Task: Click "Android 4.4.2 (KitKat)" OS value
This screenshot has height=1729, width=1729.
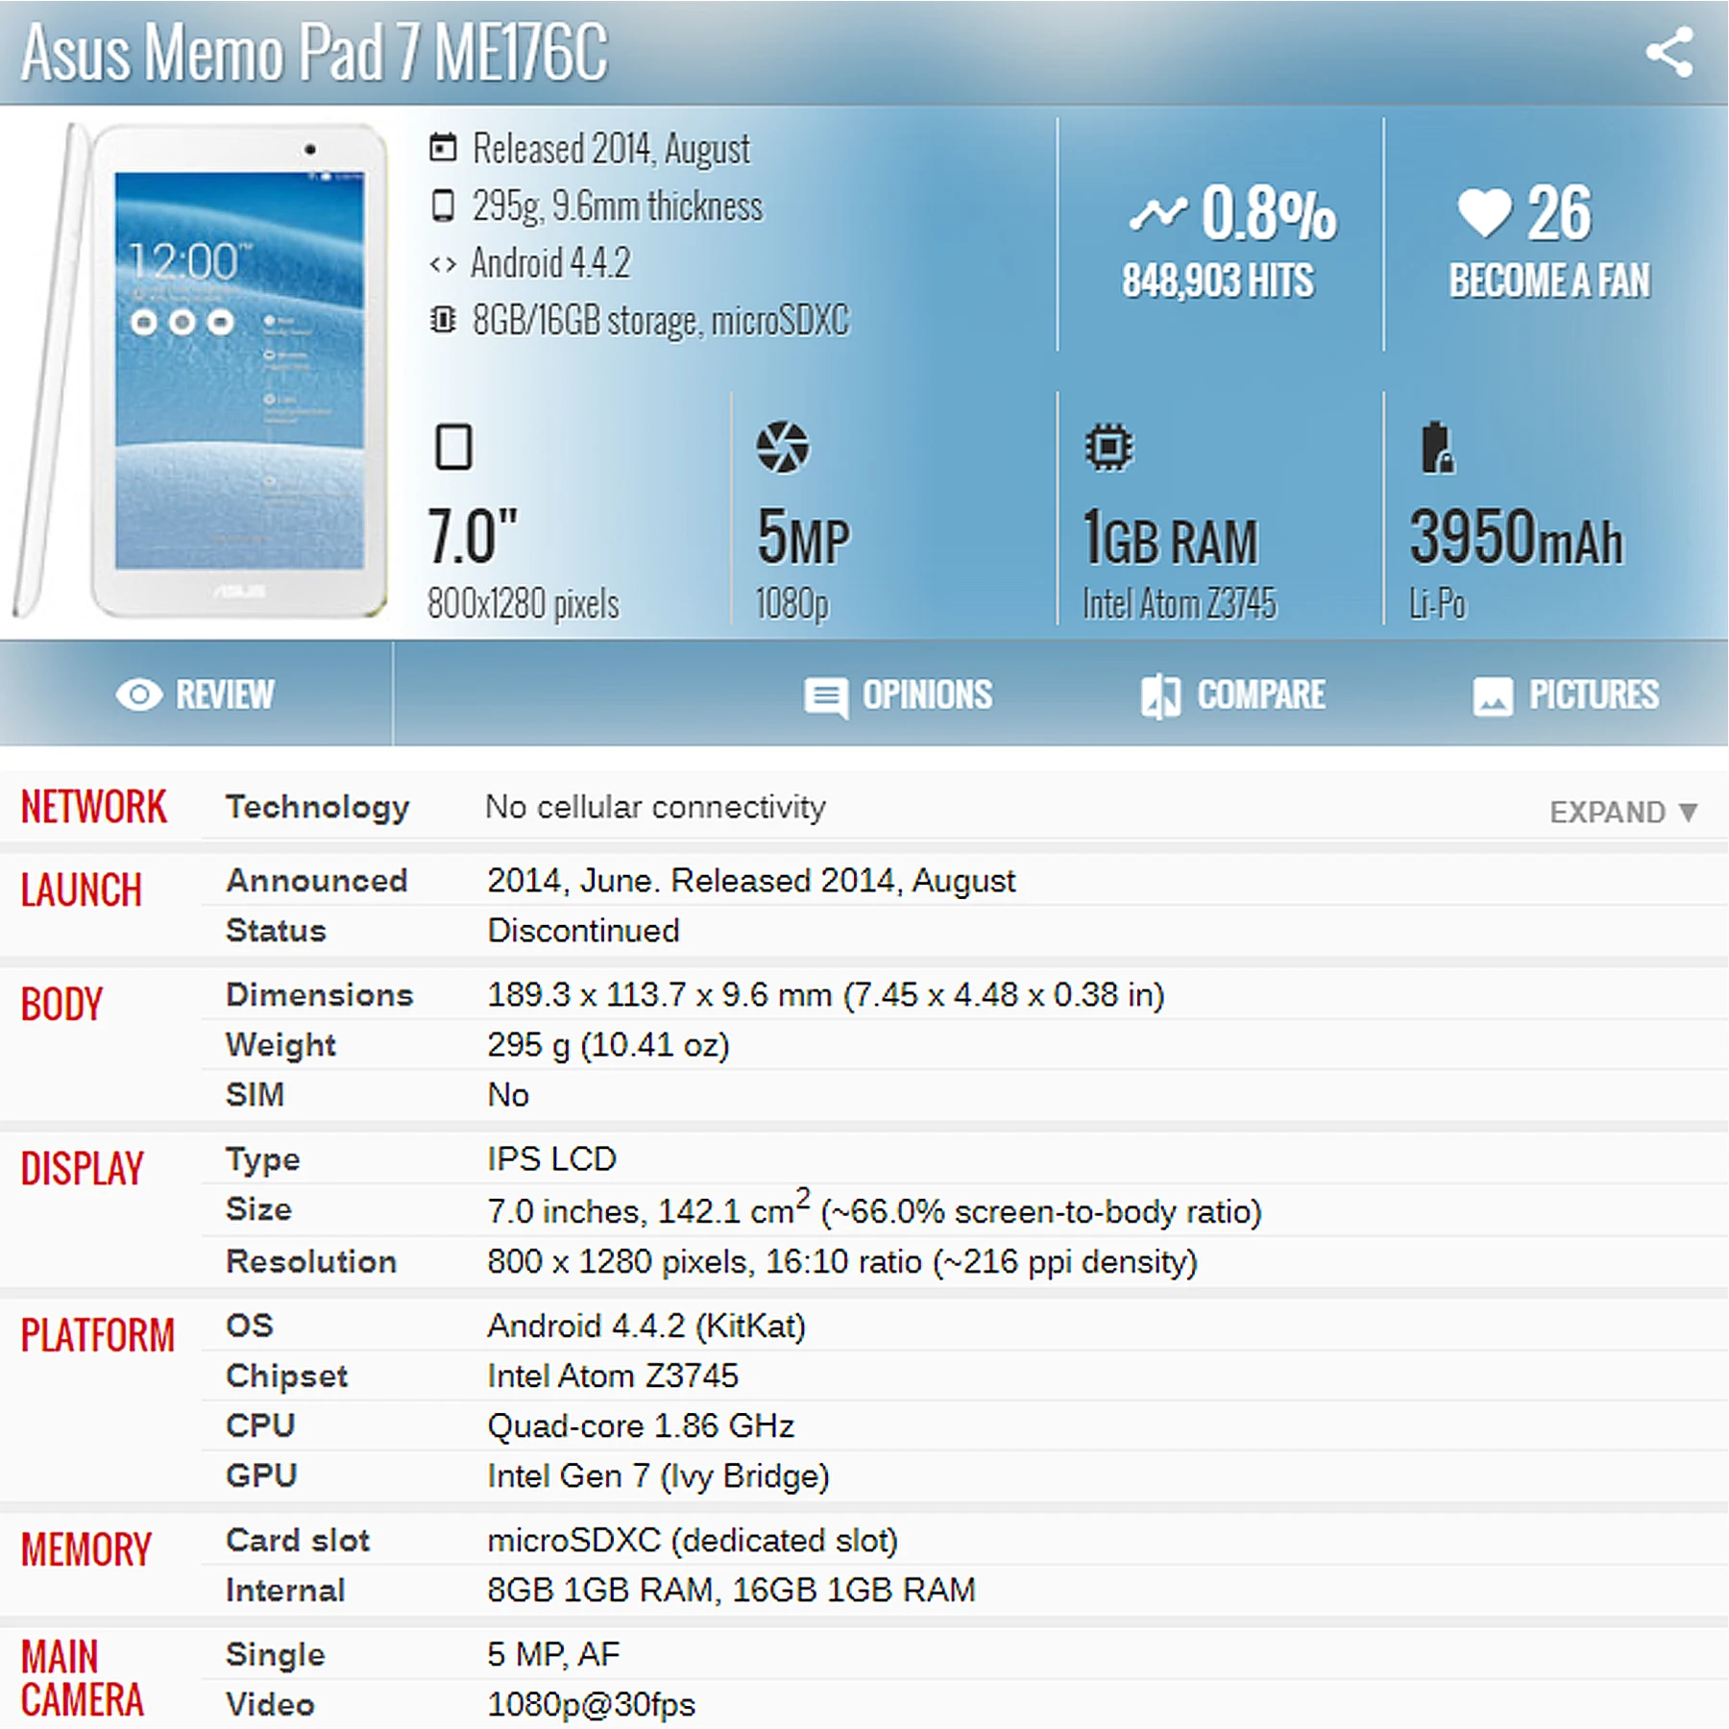Action: [x=646, y=1327]
